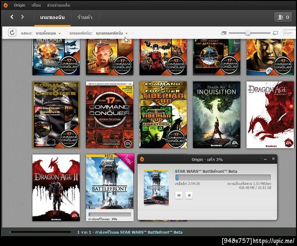Minimize the Origin download popup
The image size is (297, 246).
(x=265, y=160)
